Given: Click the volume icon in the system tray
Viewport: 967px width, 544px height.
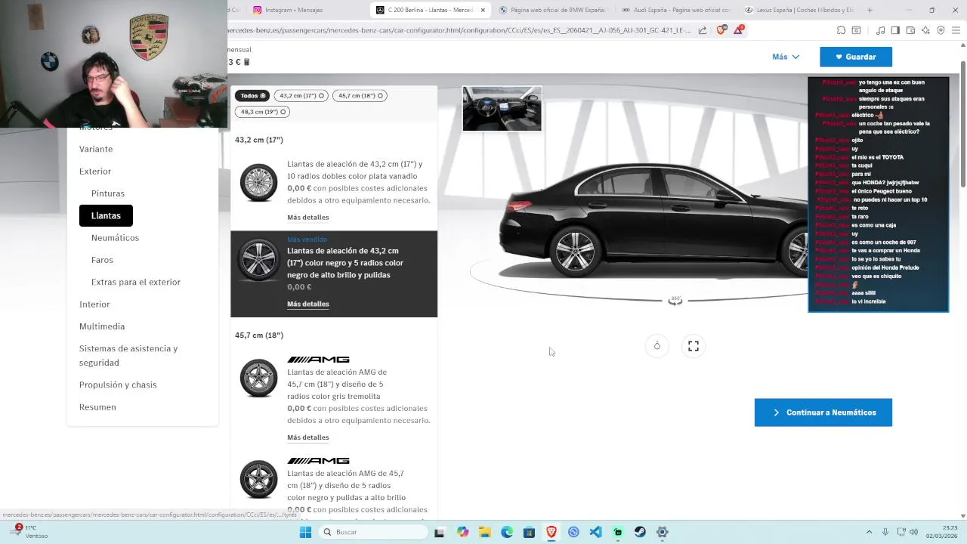Looking at the screenshot, I should pyautogui.click(x=914, y=532).
